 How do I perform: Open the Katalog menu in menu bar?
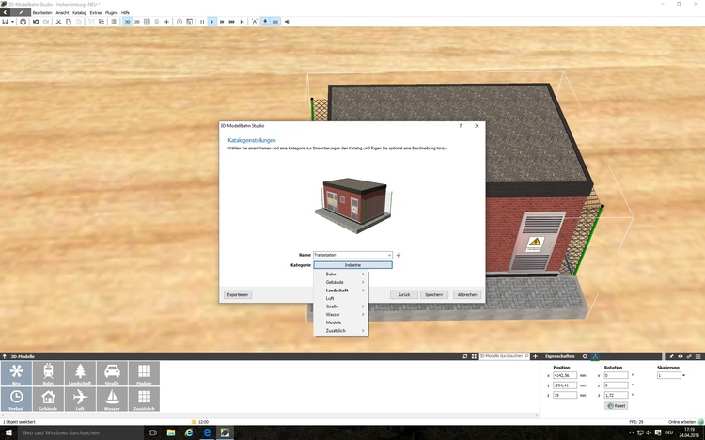click(x=79, y=12)
